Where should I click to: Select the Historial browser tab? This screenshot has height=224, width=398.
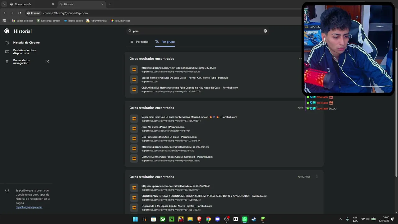click(x=81, y=4)
